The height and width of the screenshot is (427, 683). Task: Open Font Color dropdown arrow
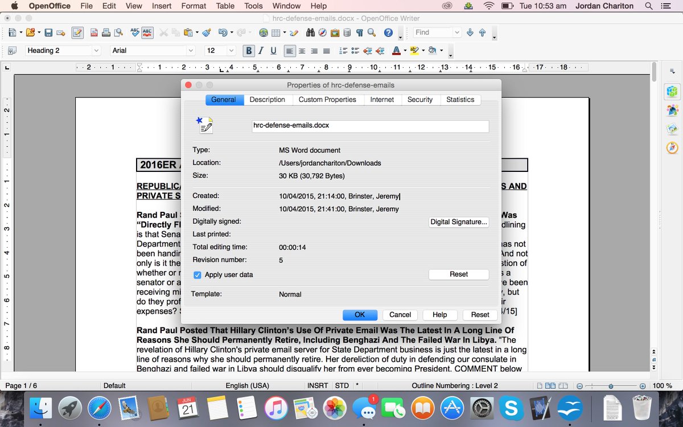tap(405, 51)
